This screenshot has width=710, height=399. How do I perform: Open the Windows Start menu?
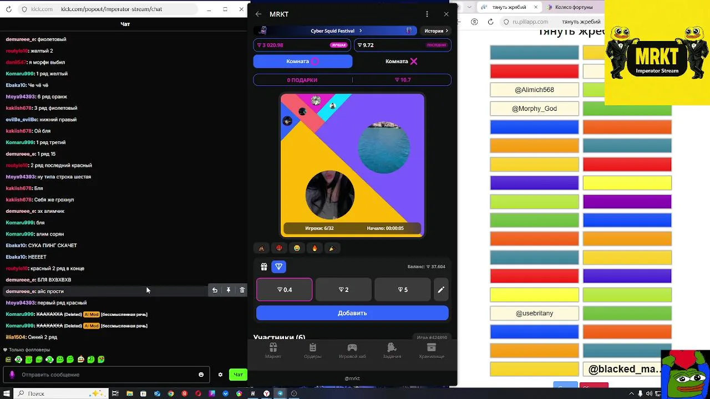pyautogui.click(x=8, y=393)
